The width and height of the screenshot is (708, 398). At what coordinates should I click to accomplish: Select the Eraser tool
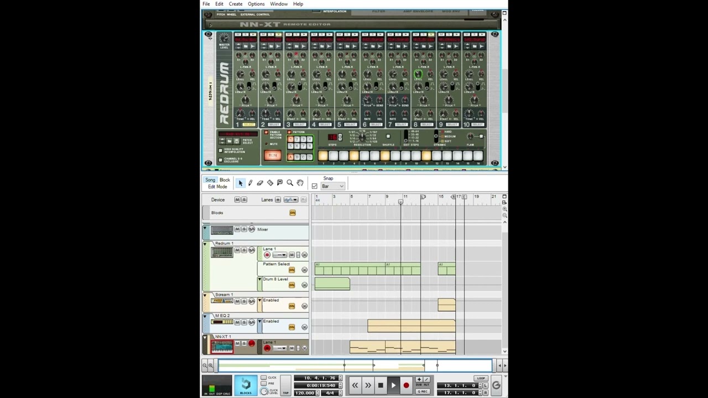tap(260, 183)
